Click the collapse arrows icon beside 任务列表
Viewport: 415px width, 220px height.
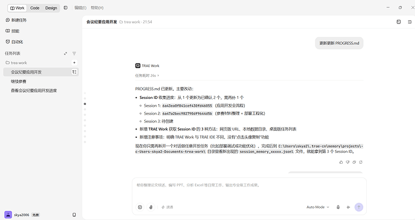click(x=66, y=53)
